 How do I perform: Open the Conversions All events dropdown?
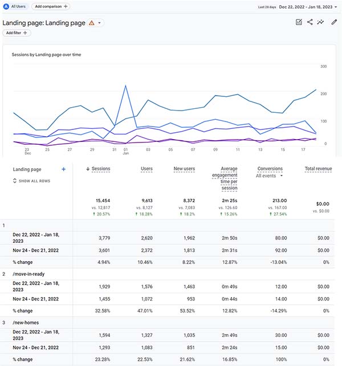(269, 176)
